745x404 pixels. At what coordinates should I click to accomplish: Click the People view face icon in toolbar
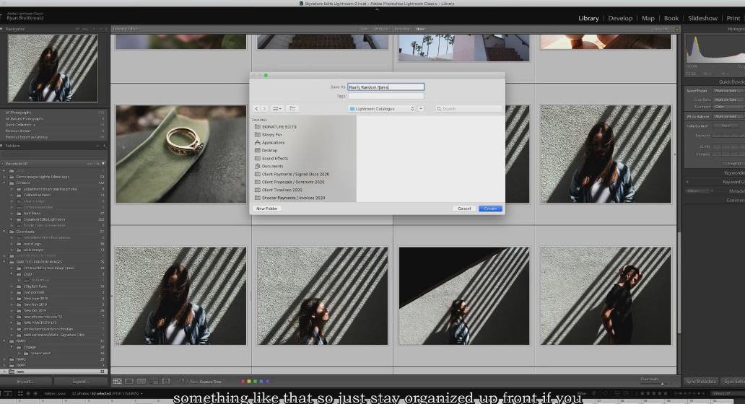[x=165, y=381]
